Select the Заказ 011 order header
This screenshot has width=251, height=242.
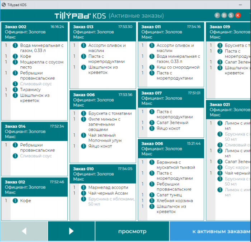[x=171, y=32]
